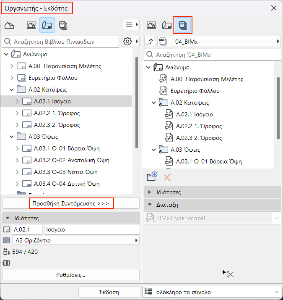Click the search '04_BIMx' field

(x=212, y=55)
